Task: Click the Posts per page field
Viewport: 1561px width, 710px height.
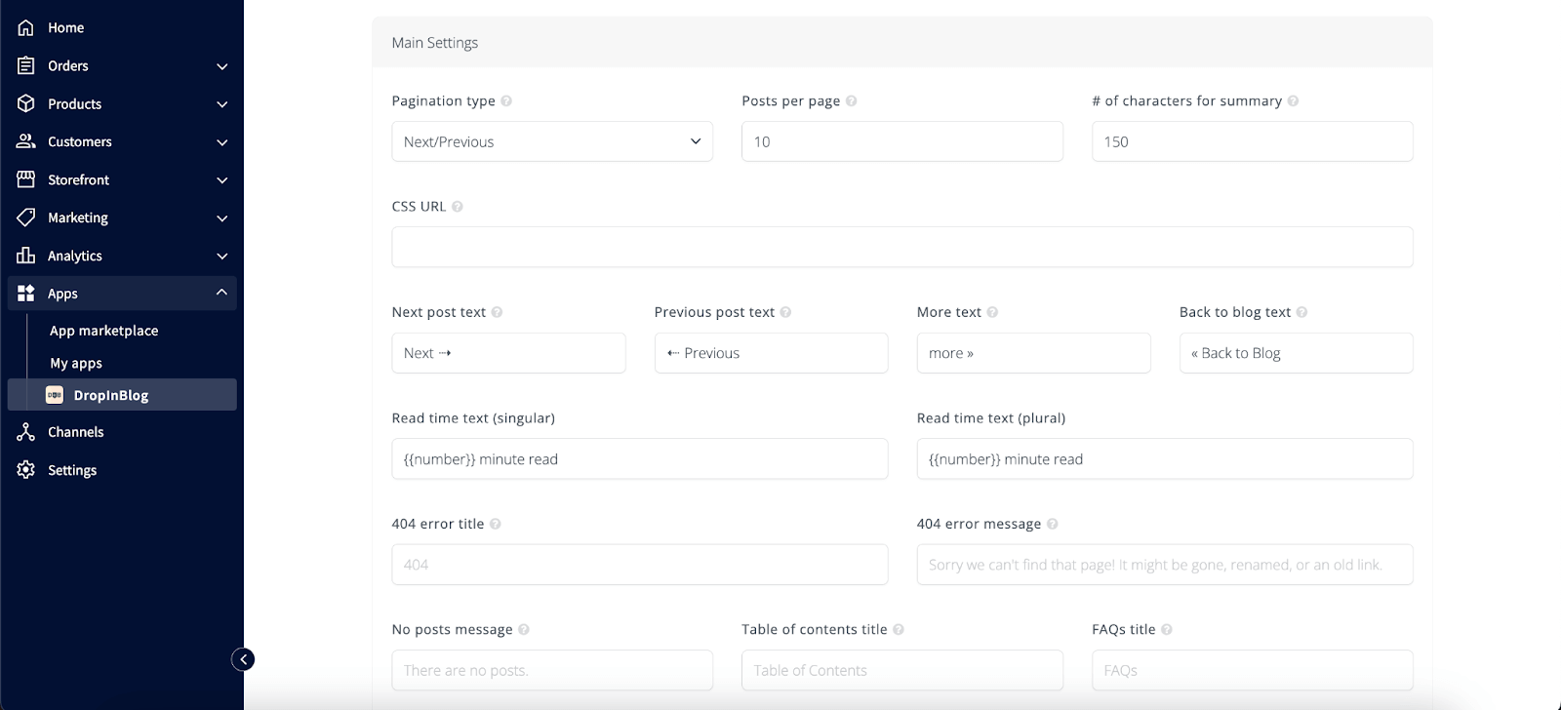Action: 902,141
